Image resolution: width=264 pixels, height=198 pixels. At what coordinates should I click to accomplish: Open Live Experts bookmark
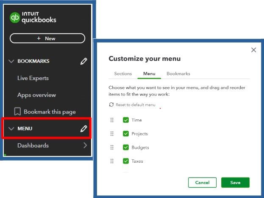33,78
